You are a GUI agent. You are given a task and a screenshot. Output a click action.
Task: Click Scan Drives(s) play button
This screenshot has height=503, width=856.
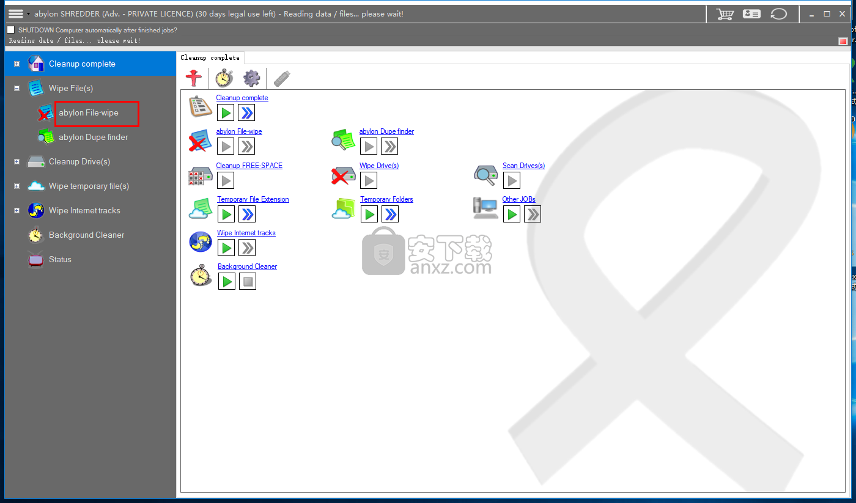coord(512,180)
